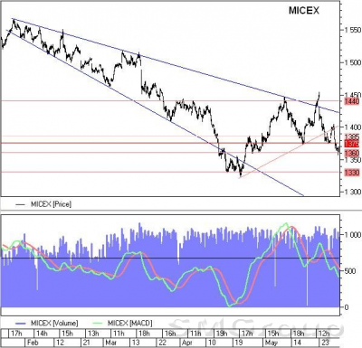362x348 pixels.
Task: Select the red 1330 price level label
Action: [352, 173]
